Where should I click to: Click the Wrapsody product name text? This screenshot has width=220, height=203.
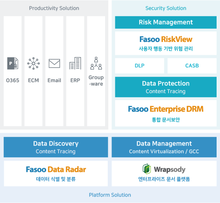pyautogui.click(x=170, y=169)
